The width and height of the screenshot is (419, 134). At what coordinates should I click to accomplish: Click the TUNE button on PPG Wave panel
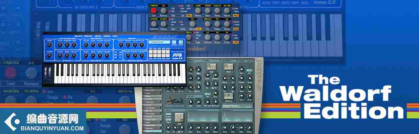[x=159, y=51]
